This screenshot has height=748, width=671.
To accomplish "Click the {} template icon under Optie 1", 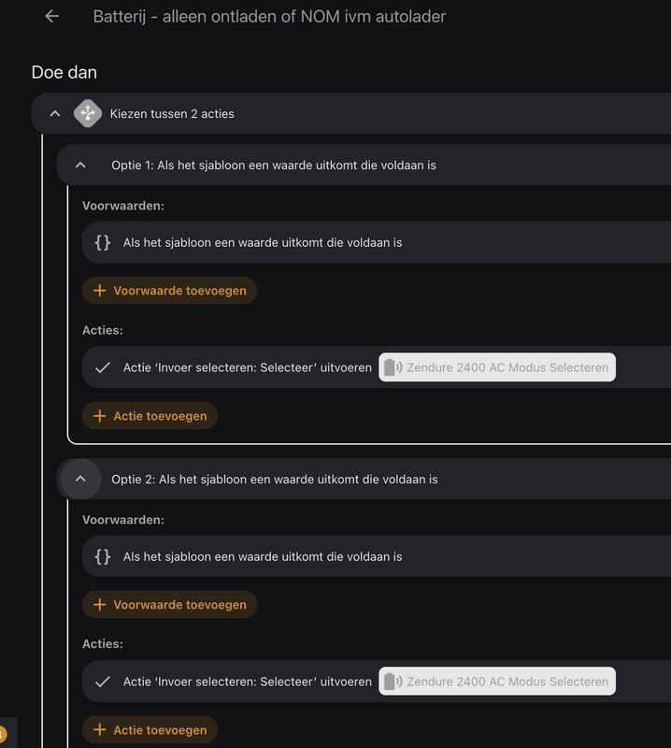I will (x=102, y=242).
